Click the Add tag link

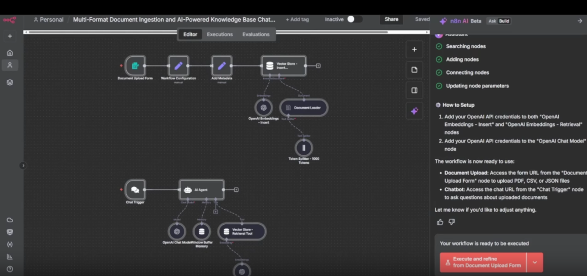pyautogui.click(x=297, y=20)
